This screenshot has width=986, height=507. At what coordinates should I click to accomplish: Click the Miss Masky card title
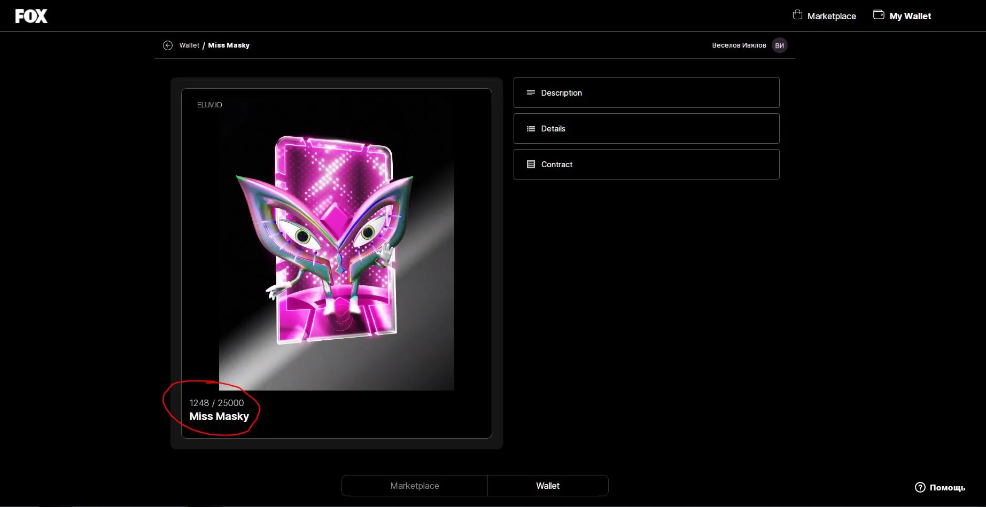[219, 416]
